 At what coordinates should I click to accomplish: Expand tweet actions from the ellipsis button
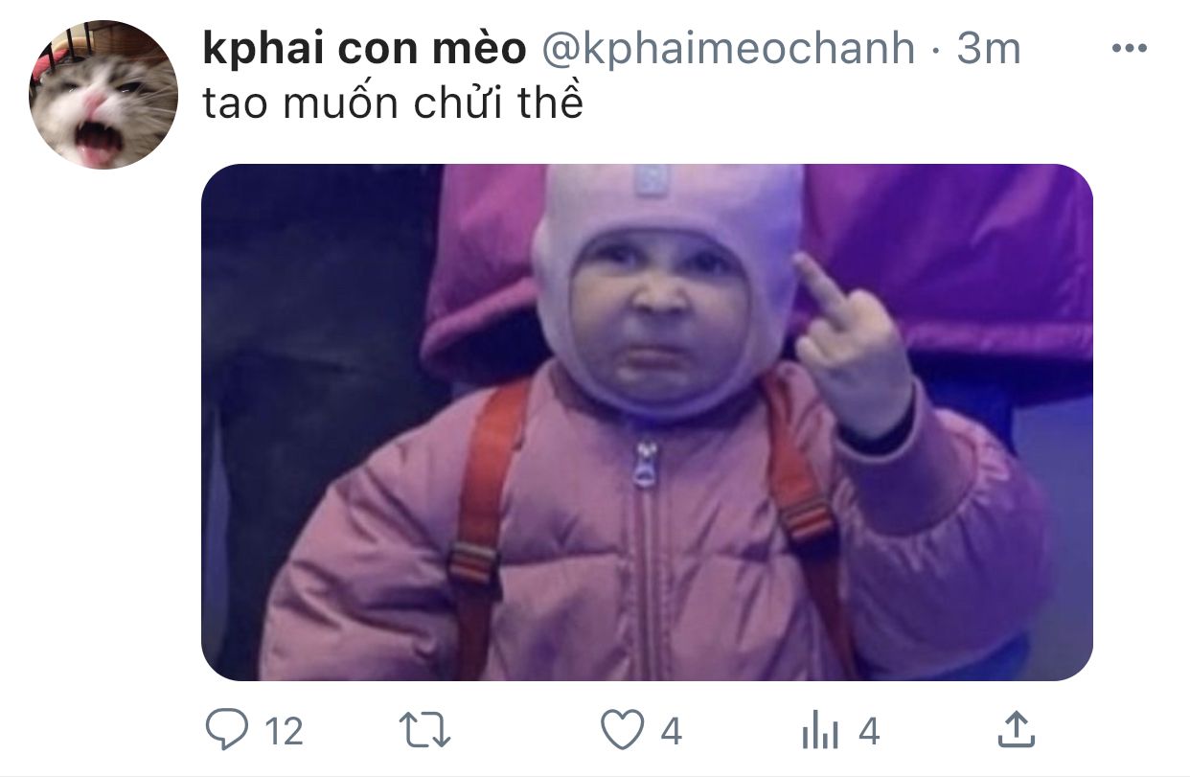[1129, 49]
